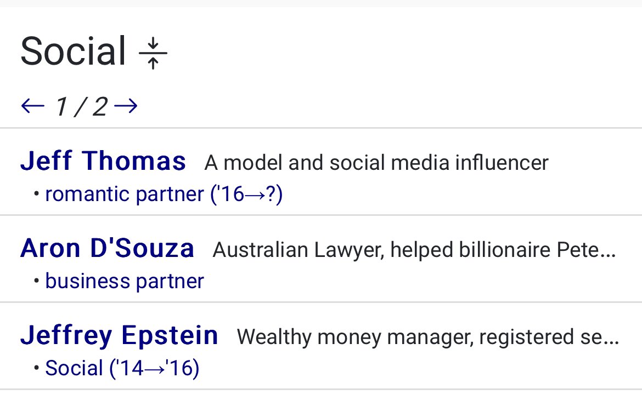
Task: Open Aron D'Souza profile link
Action: point(108,249)
